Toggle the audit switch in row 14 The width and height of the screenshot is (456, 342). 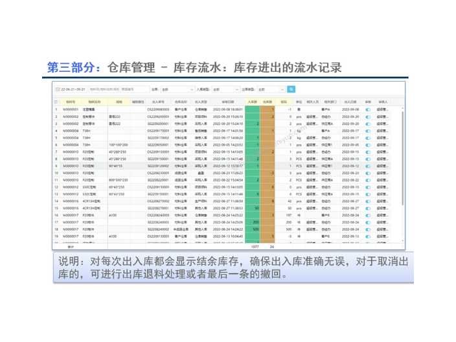coord(368,201)
